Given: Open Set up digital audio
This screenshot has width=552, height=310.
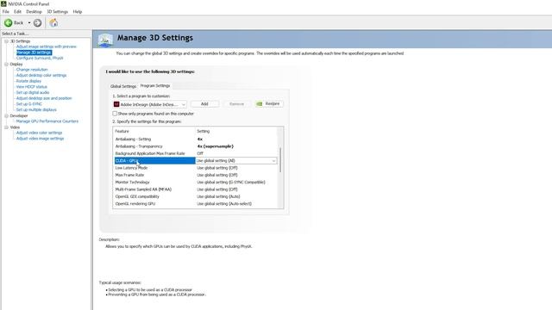Looking at the screenshot, I should pos(33,92).
